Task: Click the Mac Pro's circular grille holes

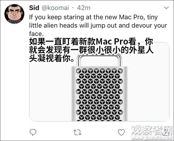Action: [99, 94]
